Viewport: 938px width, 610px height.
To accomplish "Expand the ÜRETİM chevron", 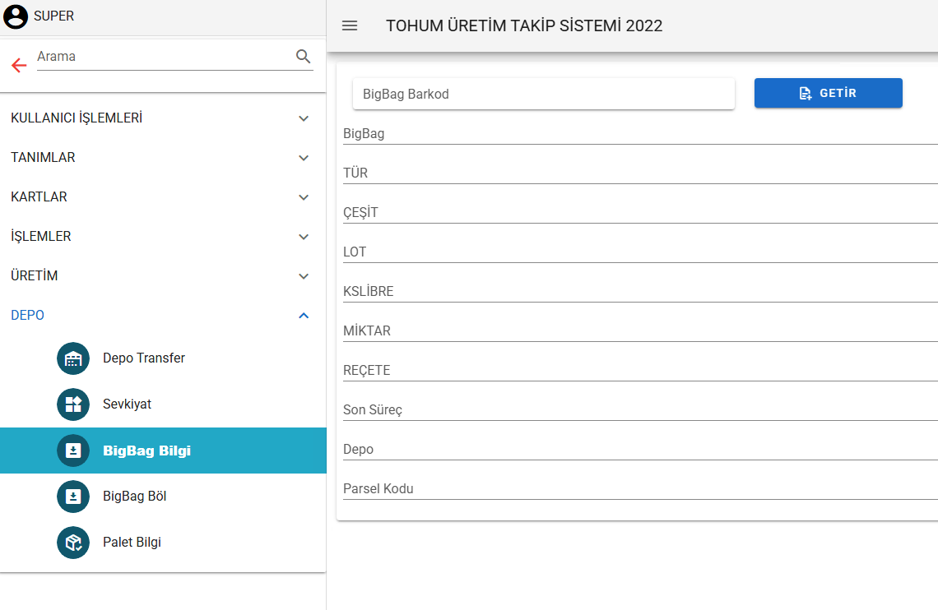I will pyautogui.click(x=304, y=276).
